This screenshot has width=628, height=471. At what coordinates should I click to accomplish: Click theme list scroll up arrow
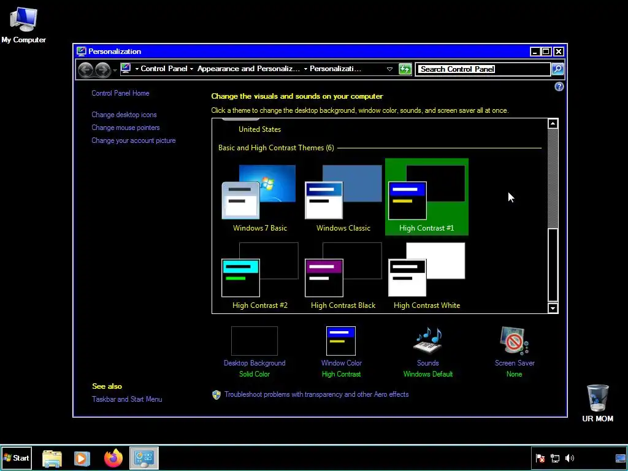coord(553,123)
